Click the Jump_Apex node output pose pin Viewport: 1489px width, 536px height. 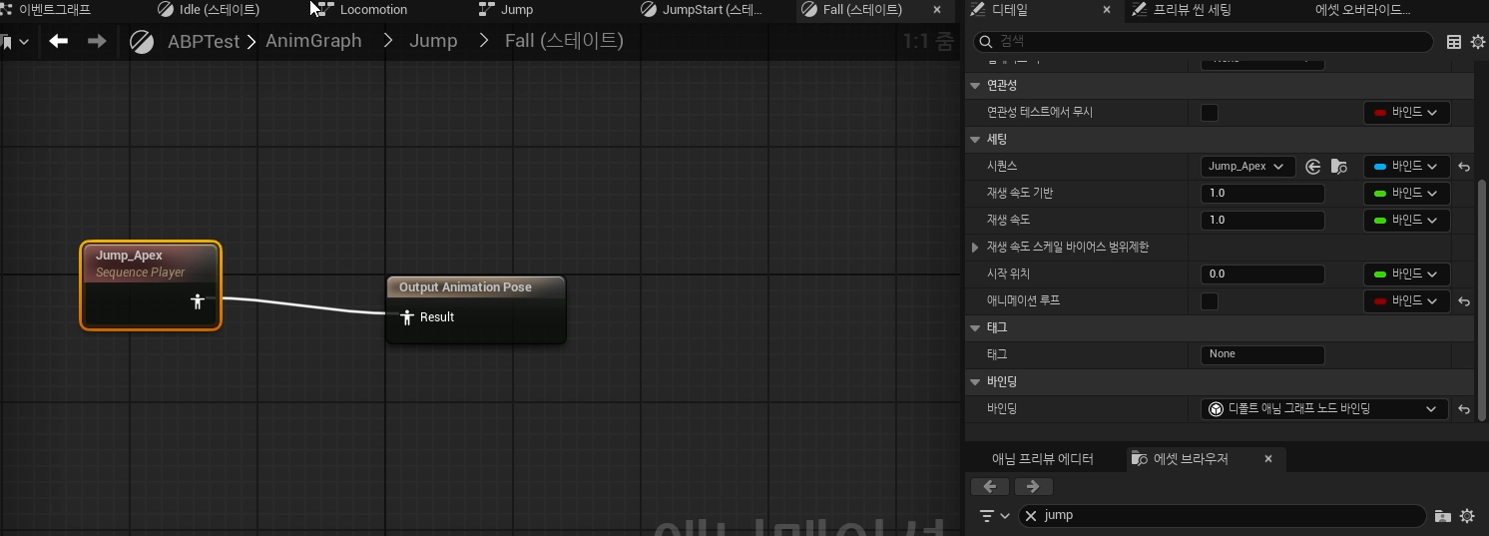coord(198,300)
